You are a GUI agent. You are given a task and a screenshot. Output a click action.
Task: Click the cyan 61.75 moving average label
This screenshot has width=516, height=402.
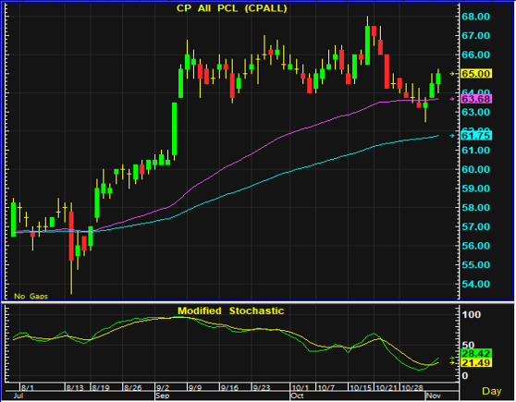tap(476, 136)
